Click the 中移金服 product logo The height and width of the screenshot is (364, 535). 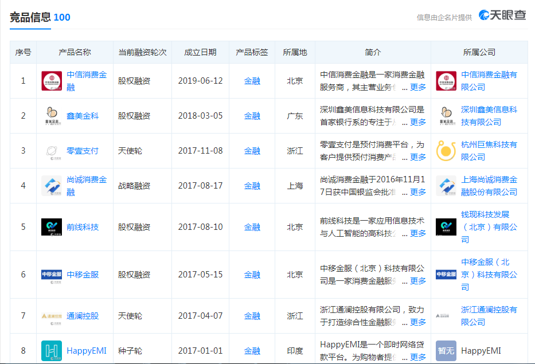tap(52, 275)
